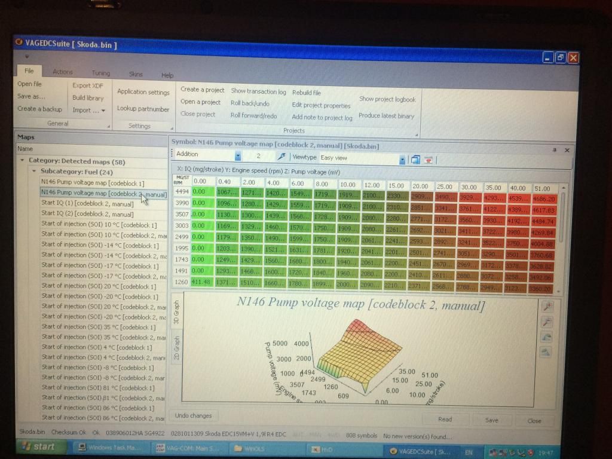Open the Skins ribbon tab
This screenshot has width=612, height=459.
(x=136, y=74)
